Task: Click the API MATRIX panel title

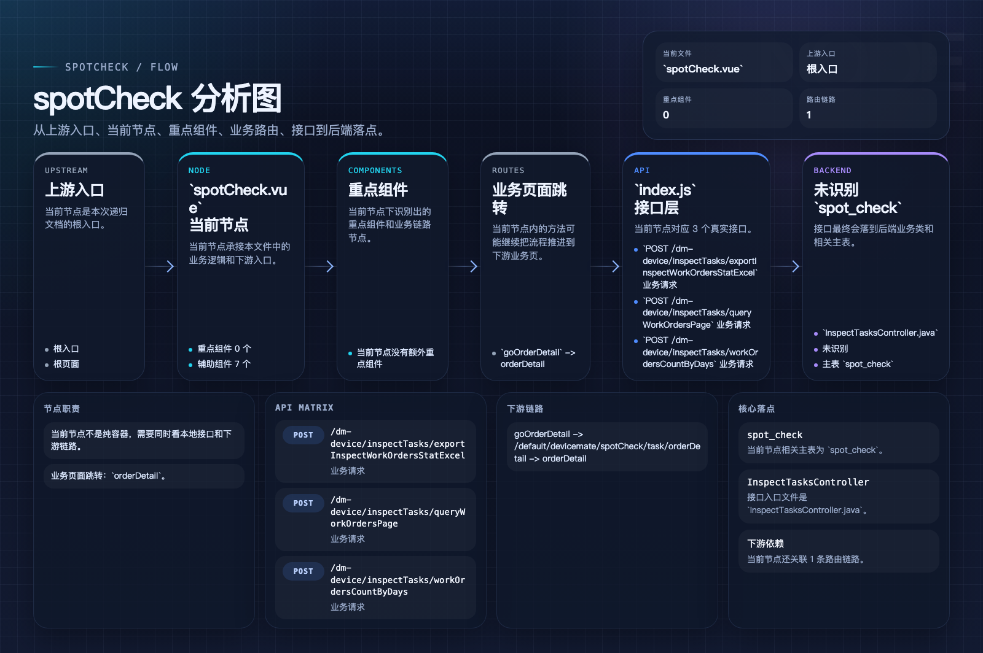Action: [304, 408]
